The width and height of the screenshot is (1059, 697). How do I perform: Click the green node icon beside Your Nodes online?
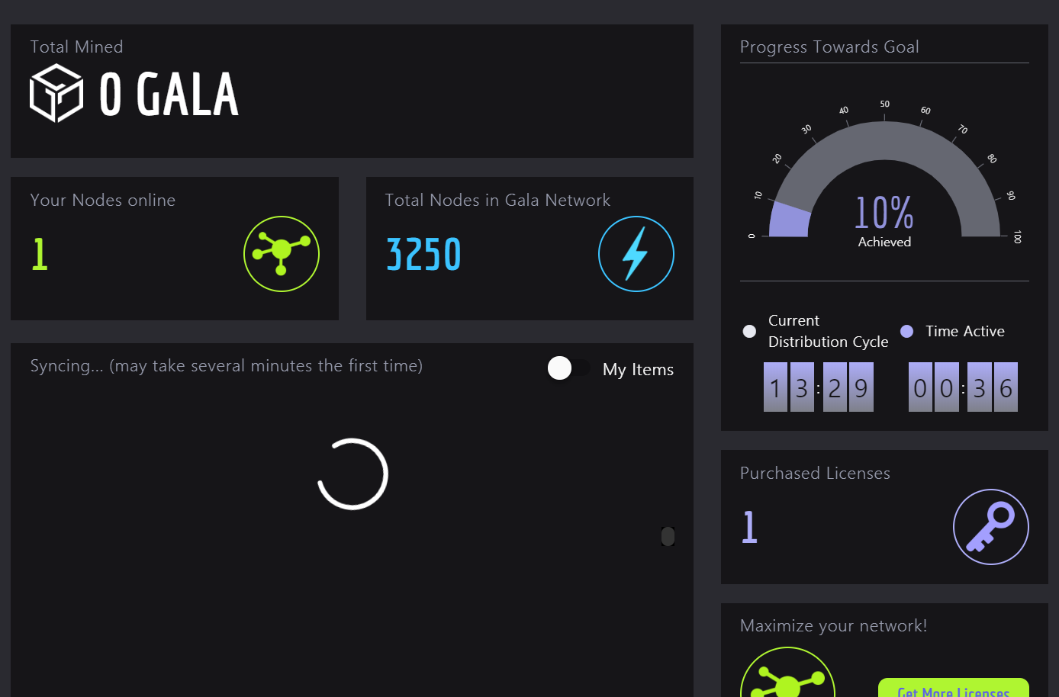tap(282, 254)
